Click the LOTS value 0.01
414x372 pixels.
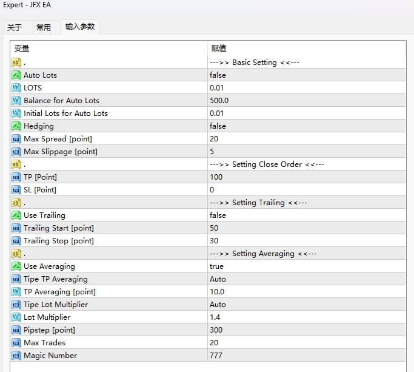tap(216, 88)
